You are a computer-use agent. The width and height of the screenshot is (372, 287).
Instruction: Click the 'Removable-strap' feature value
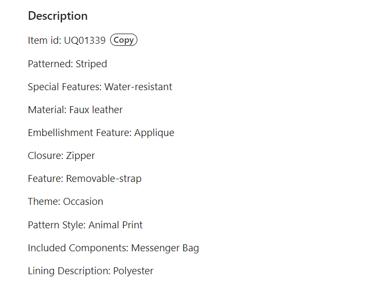pos(104,179)
